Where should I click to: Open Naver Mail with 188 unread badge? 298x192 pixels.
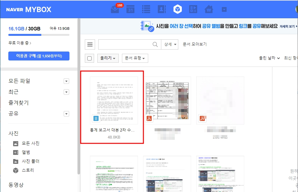tap(115, 9)
